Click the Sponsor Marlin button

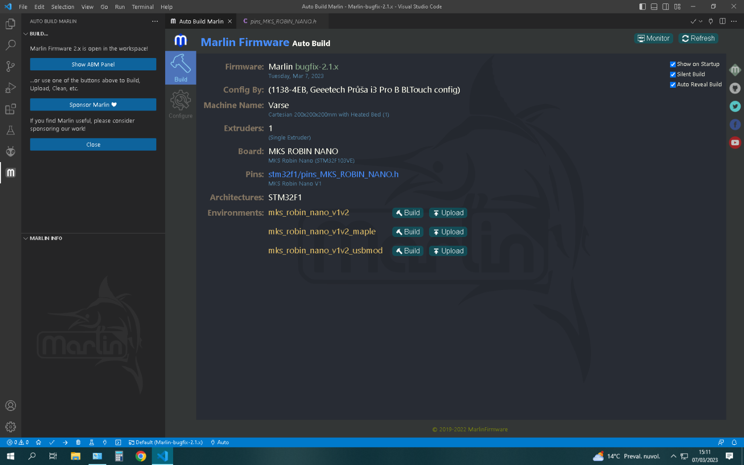93,105
